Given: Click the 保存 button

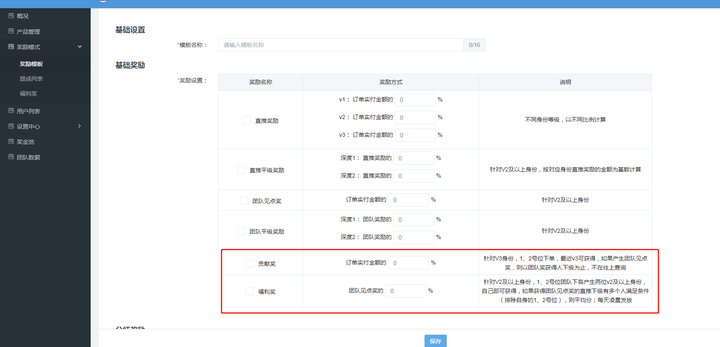Looking at the screenshot, I should [436, 341].
